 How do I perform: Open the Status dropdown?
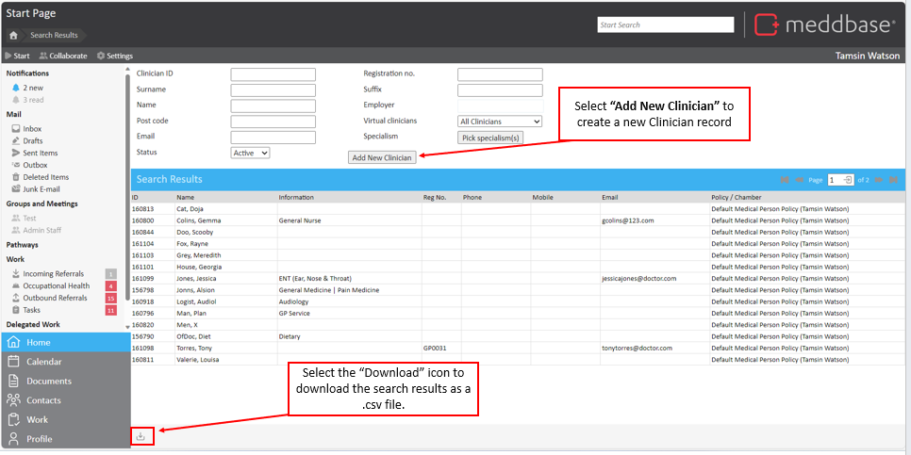[x=250, y=153]
